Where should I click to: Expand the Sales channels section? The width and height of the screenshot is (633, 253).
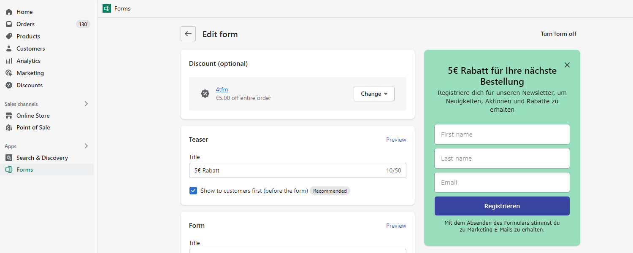pos(86,104)
